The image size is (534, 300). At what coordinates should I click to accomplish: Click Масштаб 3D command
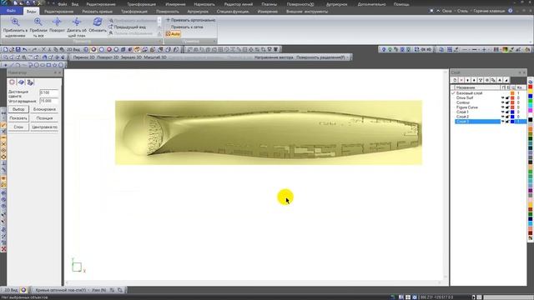[155, 57]
